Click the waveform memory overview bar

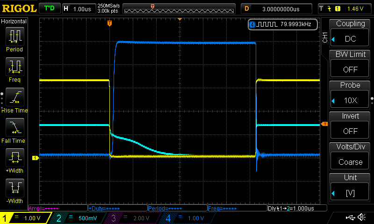pos(179,9)
